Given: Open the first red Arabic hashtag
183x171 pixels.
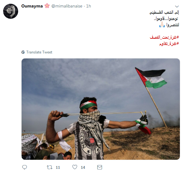Looking at the screenshot, I should (x=164, y=37).
